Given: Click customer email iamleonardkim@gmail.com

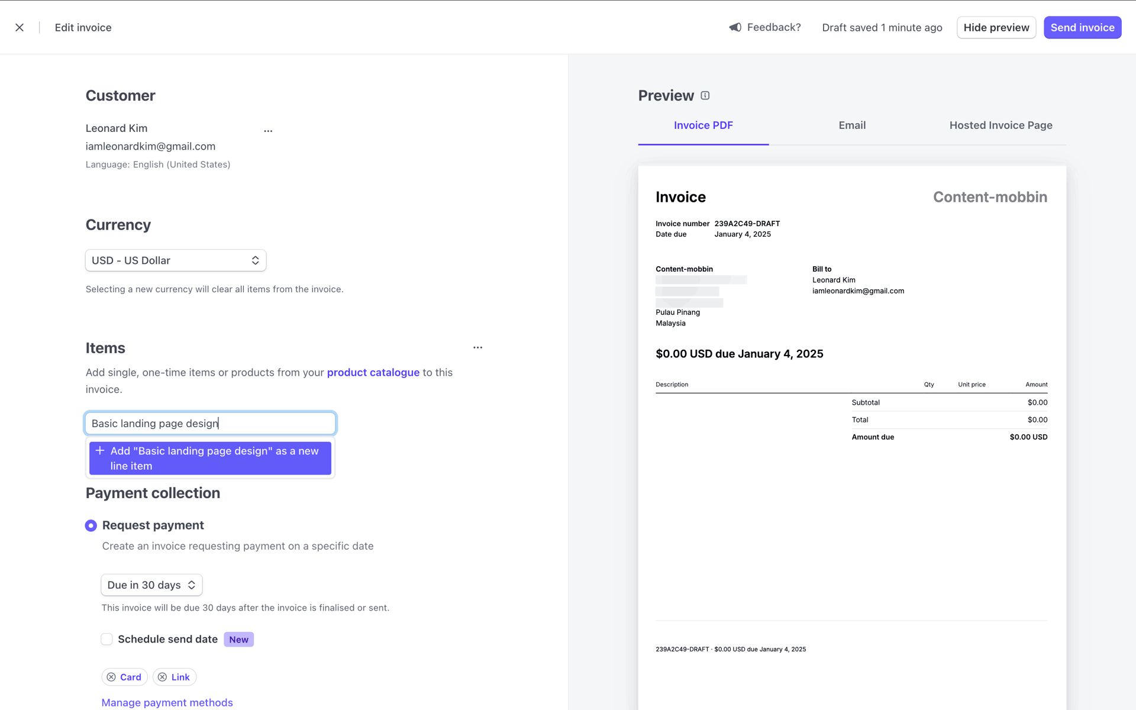Looking at the screenshot, I should [x=150, y=146].
